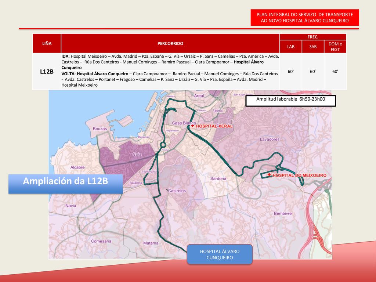Screen dimensions: 376x282
Task: Click the HOSPITAL ÁLVARO CUNQUEIRO blue label
Action: tap(220, 254)
